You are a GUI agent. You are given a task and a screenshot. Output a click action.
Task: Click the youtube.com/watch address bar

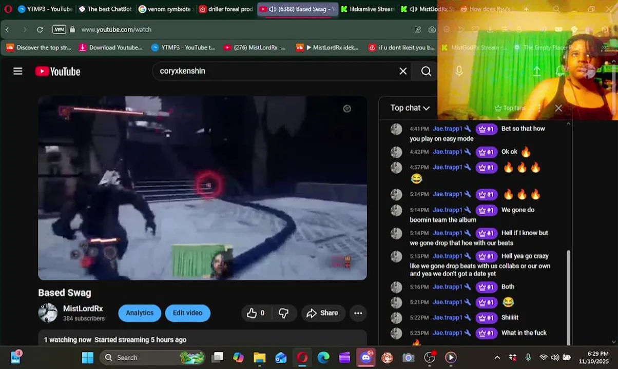point(116,30)
